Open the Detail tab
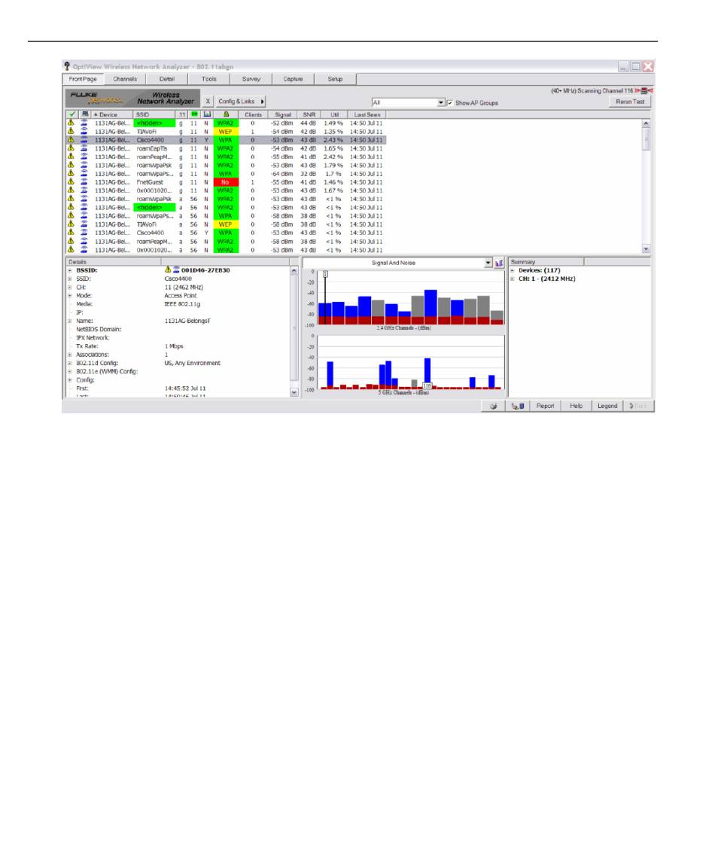 [167, 79]
